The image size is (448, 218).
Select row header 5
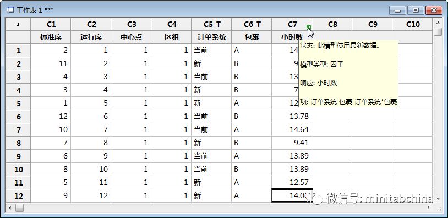click(x=18, y=103)
